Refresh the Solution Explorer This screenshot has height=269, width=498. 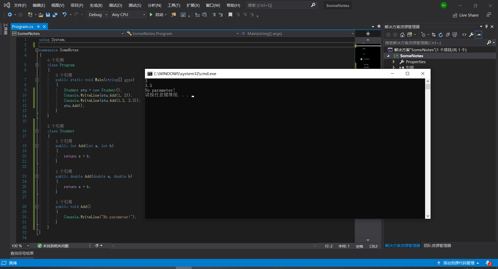tap(441, 35)
